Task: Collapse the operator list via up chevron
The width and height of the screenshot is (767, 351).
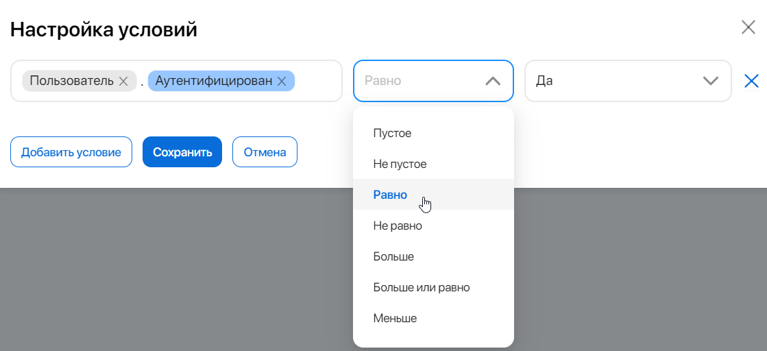Action: point(492,81)
